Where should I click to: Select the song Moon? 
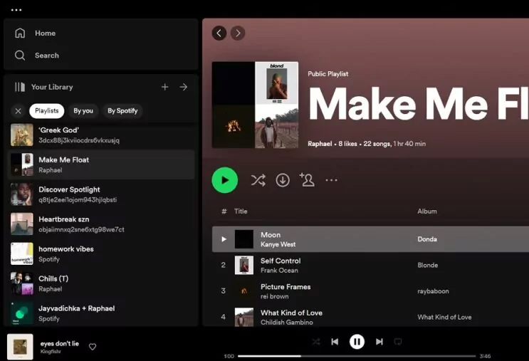point(271,235)
